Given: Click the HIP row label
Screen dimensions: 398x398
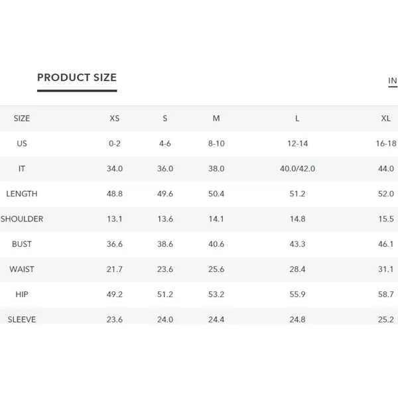Looking at the screenshot, I should coord(22,294).
